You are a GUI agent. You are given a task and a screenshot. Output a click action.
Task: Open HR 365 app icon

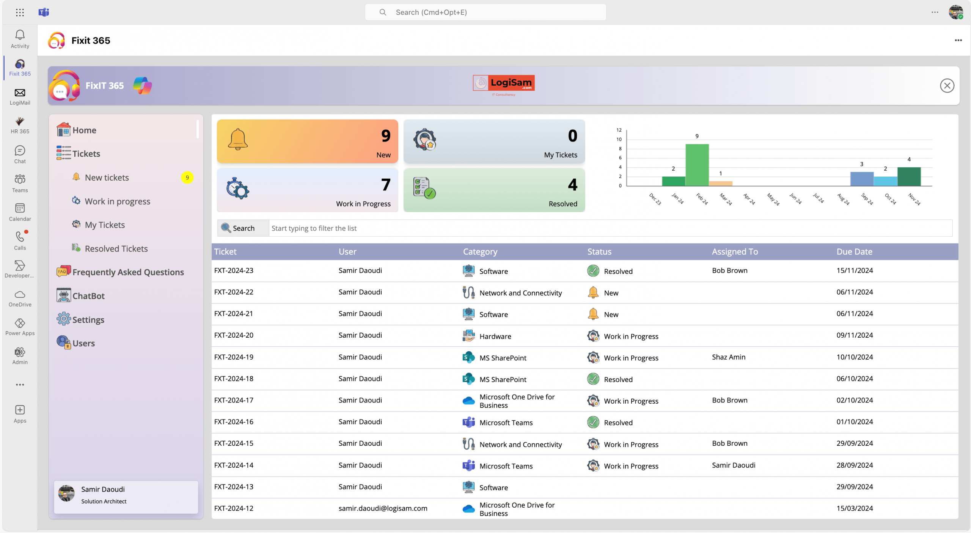point(20,126)
